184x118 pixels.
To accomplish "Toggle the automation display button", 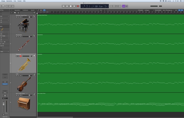I will coord(38,10).
